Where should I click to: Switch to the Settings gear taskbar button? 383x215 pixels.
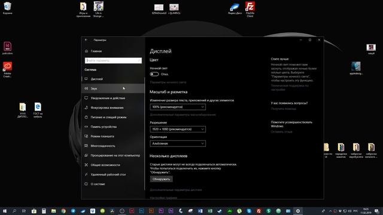coord(298,211)
